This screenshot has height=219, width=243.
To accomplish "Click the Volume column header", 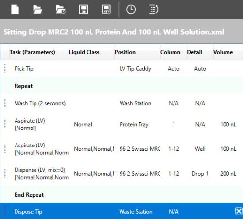I will pyautogui.click(x=223, y=52).
